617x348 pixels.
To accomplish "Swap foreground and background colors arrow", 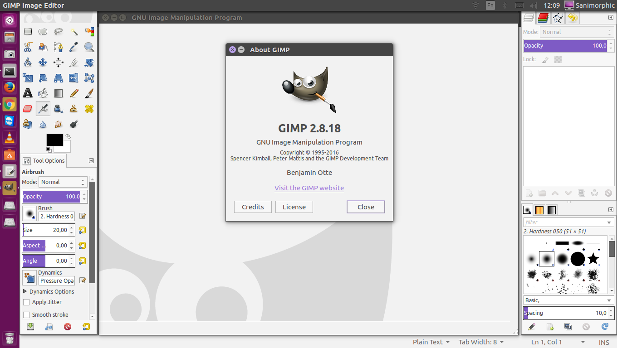I will coord(68,136).
